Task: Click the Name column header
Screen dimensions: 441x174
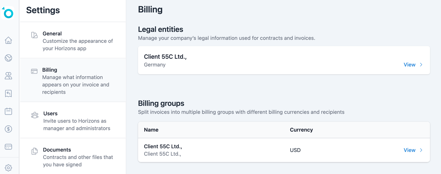Action: pyautogui.click(x=151, y=130)
